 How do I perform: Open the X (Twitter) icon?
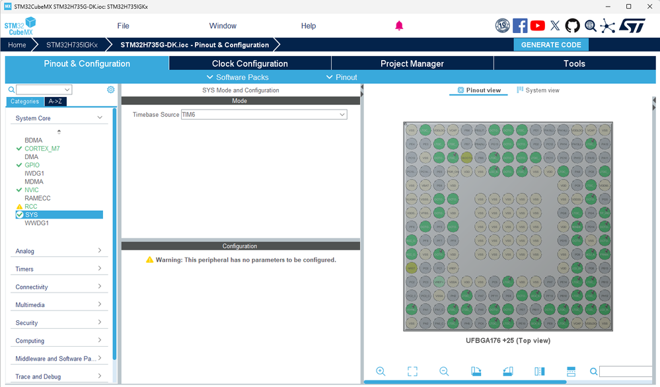coord(555,26)
